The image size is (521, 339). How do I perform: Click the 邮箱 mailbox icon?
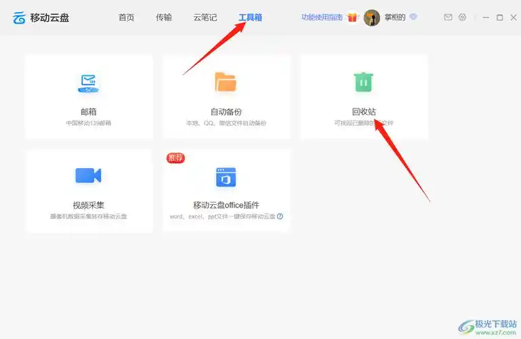pos(88,83)
